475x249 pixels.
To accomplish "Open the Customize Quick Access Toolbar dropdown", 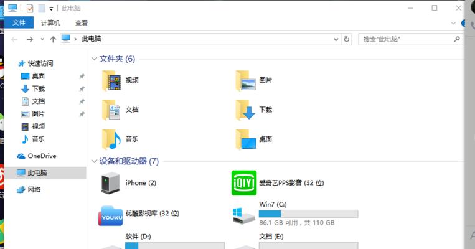I will [51, 9].
